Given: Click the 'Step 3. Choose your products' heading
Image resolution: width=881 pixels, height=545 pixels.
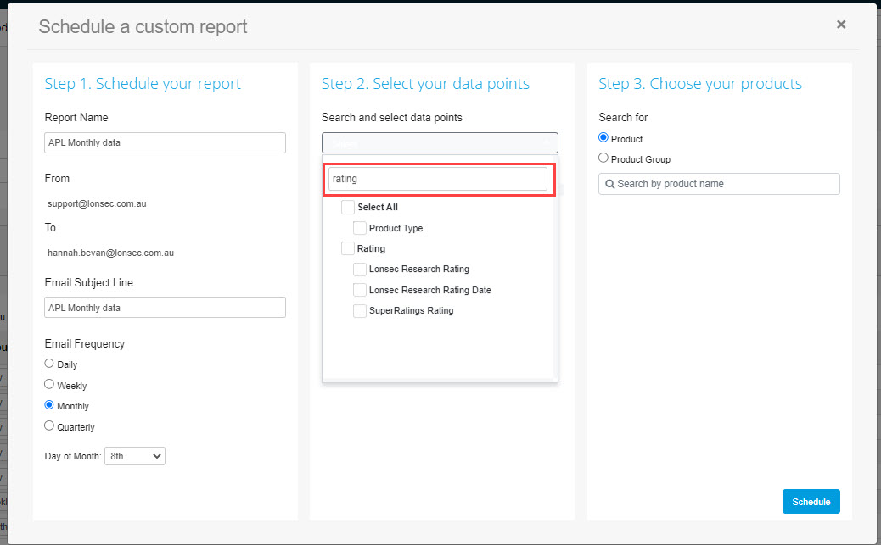Looking at the screenshot, I should (x=700, y=84).
